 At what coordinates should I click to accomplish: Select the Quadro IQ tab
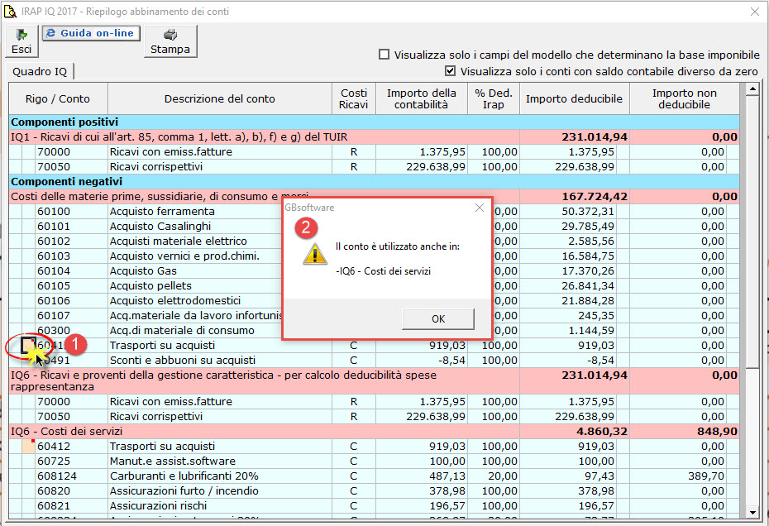click(40, 72)
